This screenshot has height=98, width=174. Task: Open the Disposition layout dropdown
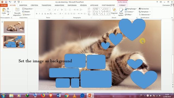(x=28, y=9)
